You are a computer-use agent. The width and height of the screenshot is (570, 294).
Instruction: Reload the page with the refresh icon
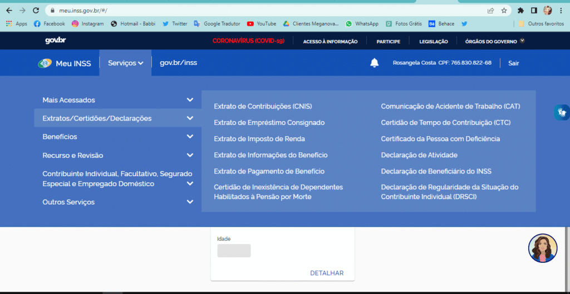coord(36,11)
